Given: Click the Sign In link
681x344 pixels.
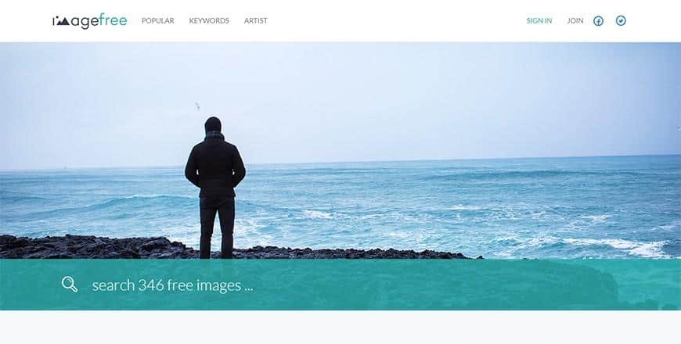Looking at the screenshot, I should 539,21.
